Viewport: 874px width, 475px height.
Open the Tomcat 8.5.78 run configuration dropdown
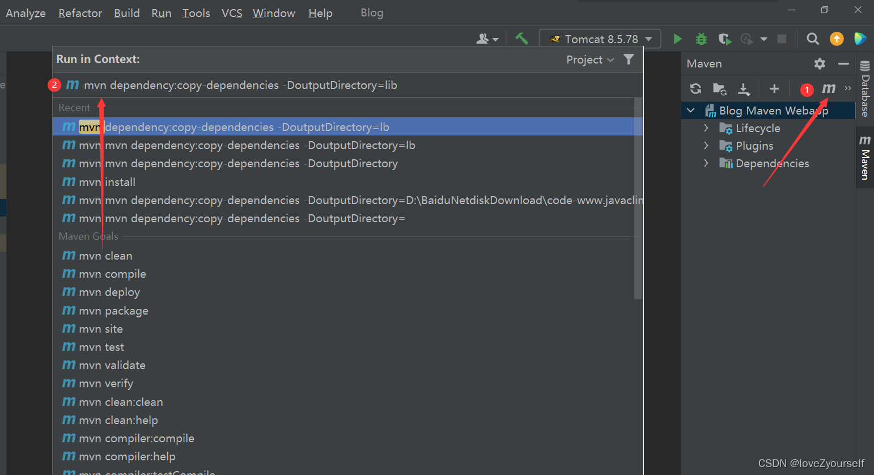pyautogui.click(x=600, y=39)
